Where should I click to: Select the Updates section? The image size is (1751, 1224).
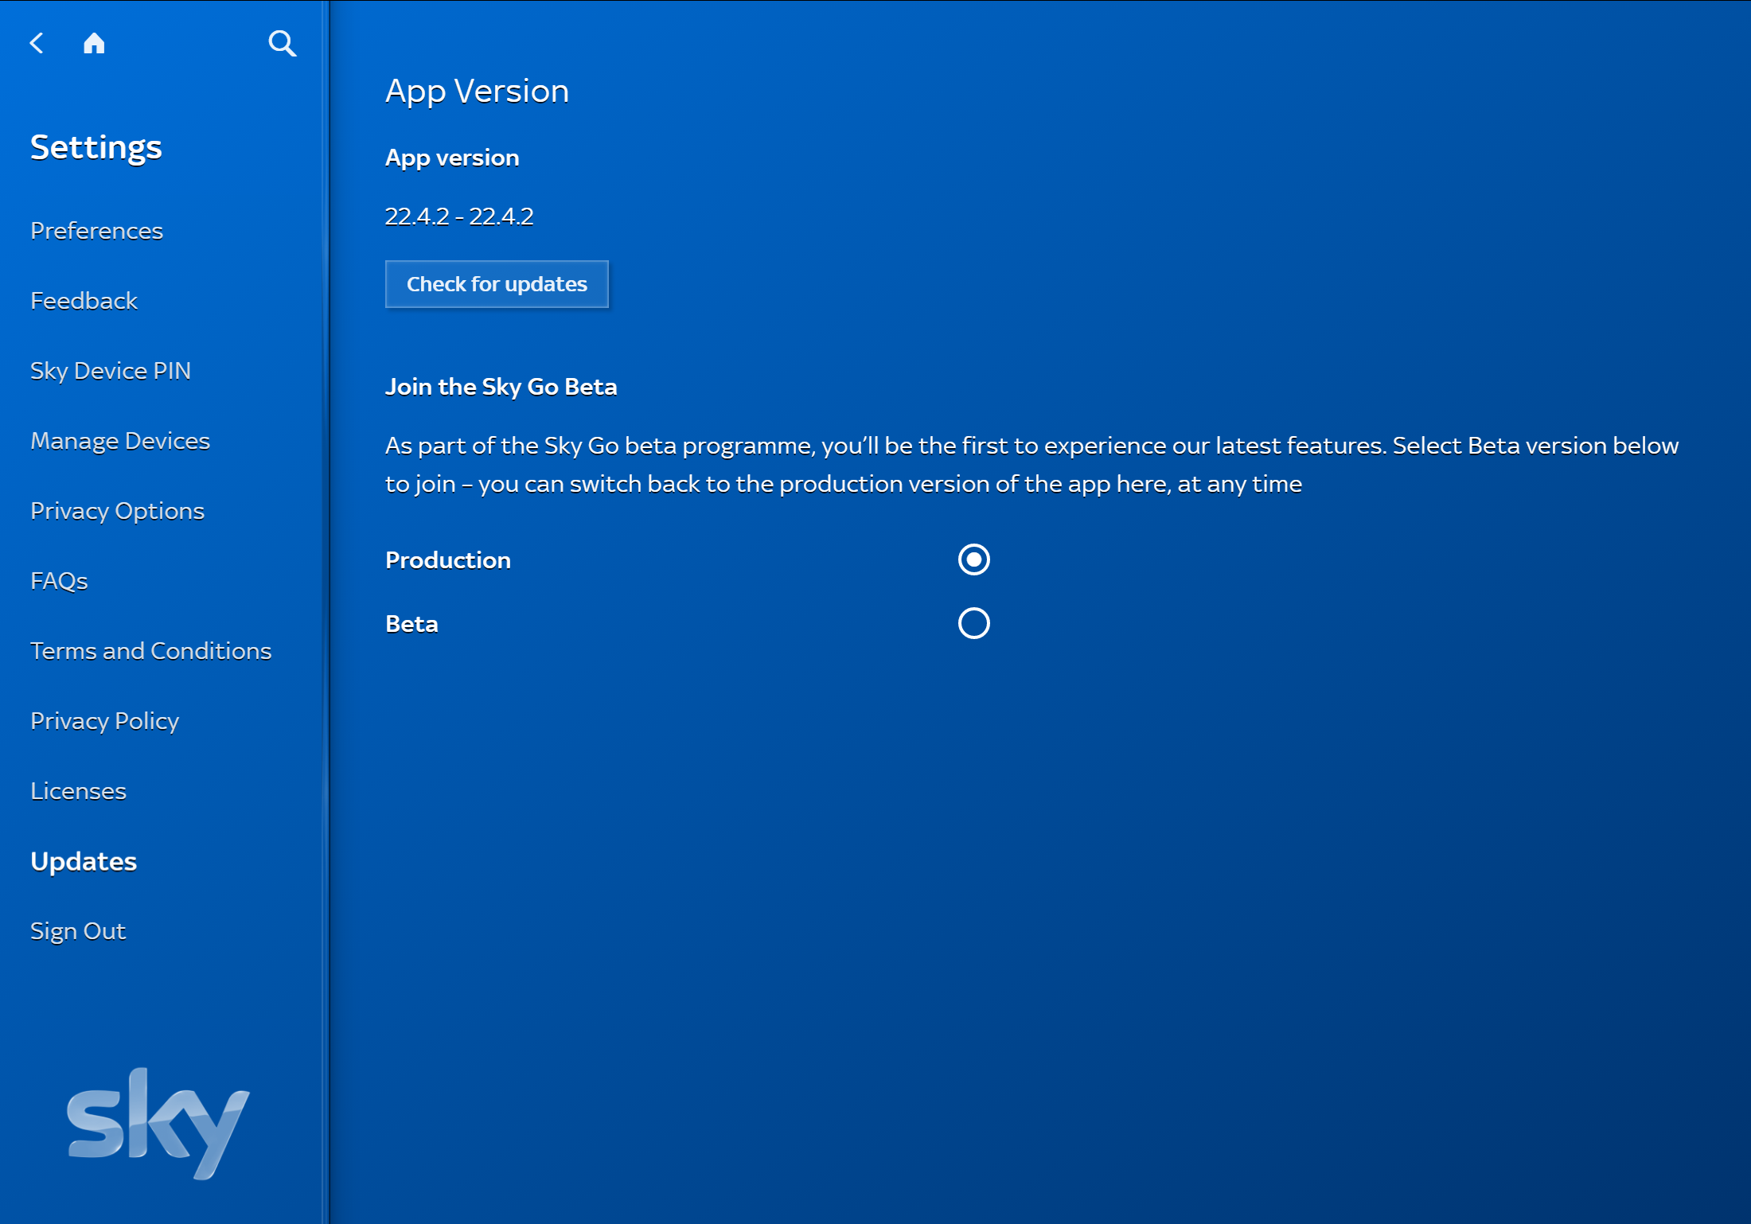click(x=84, y=860)
